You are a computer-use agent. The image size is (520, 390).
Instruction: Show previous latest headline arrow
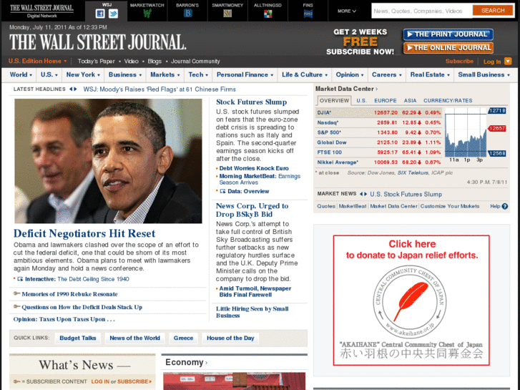pyautogui.click(x=71, y=89)
